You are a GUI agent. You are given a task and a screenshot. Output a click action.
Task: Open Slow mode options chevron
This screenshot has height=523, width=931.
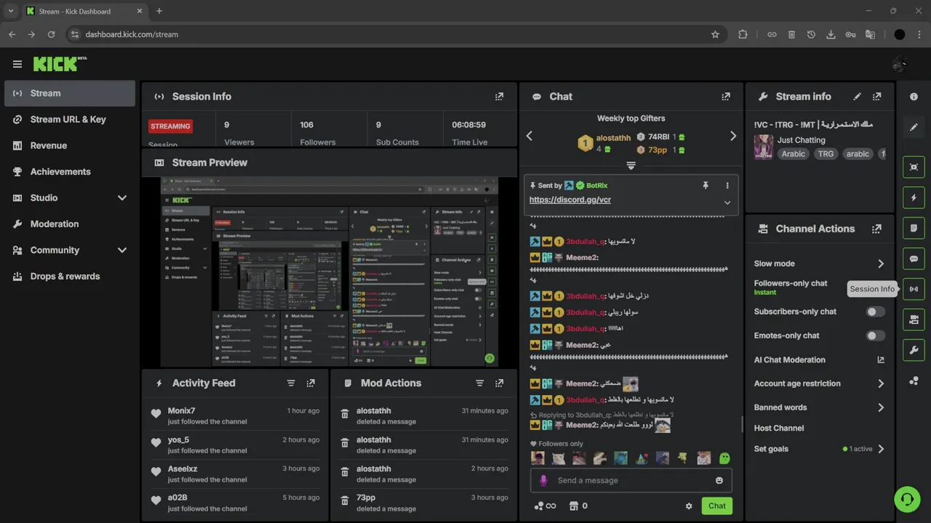coord(881,264)
